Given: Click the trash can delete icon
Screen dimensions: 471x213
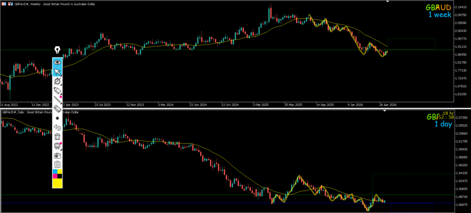Looking at the screenshot, I should [x=57, y=137].
